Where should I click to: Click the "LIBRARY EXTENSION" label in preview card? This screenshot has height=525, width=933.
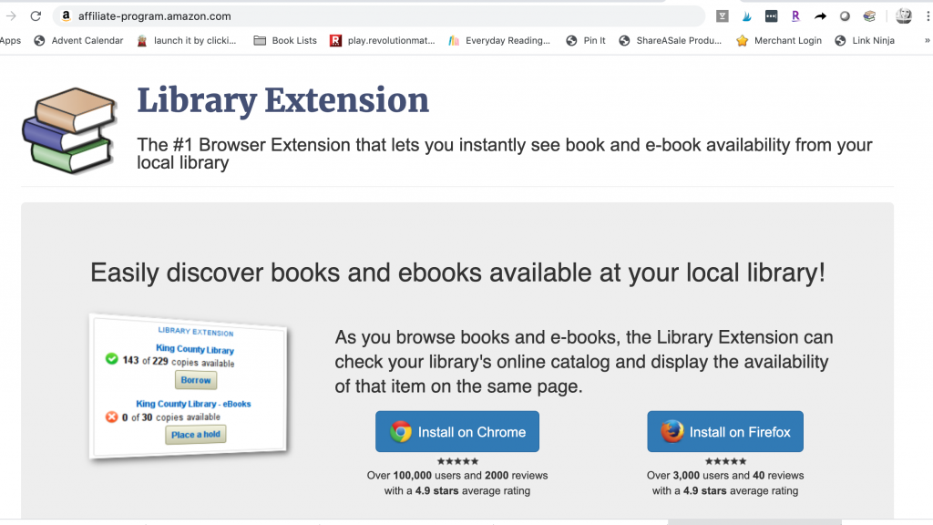pos(196,332)
